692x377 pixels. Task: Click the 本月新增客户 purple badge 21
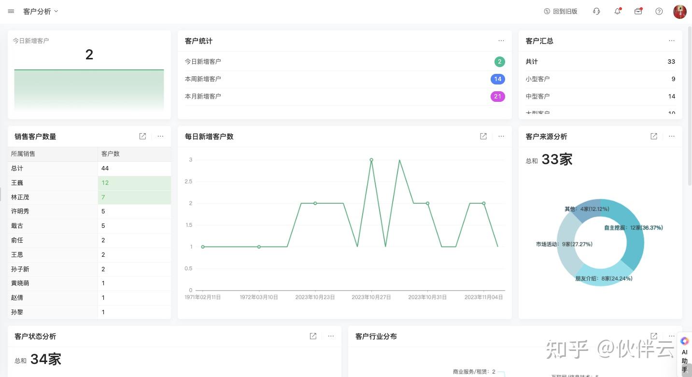pos(497,97)
